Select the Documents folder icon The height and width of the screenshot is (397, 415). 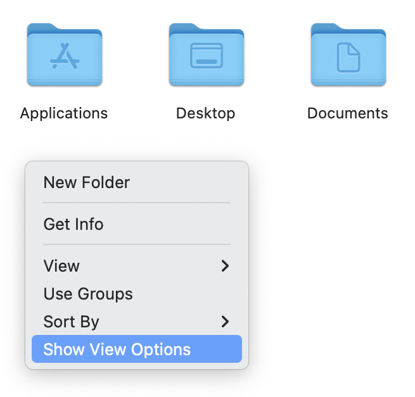pyautogui.click(x=348, y=54)
